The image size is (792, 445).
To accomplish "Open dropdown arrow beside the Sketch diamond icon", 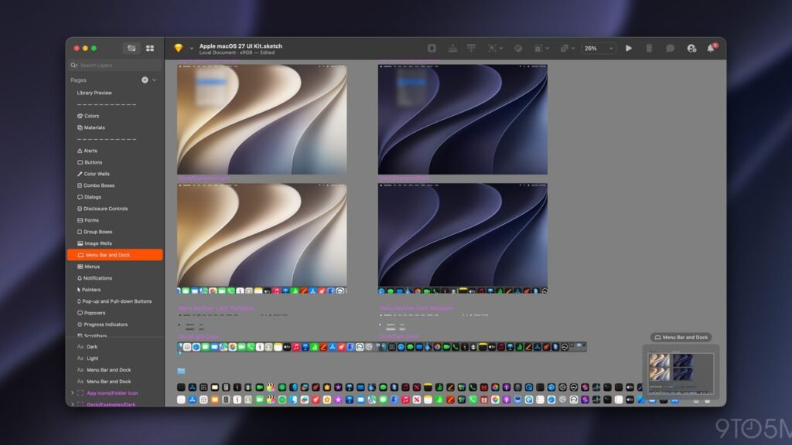I will tap(192, 49).
